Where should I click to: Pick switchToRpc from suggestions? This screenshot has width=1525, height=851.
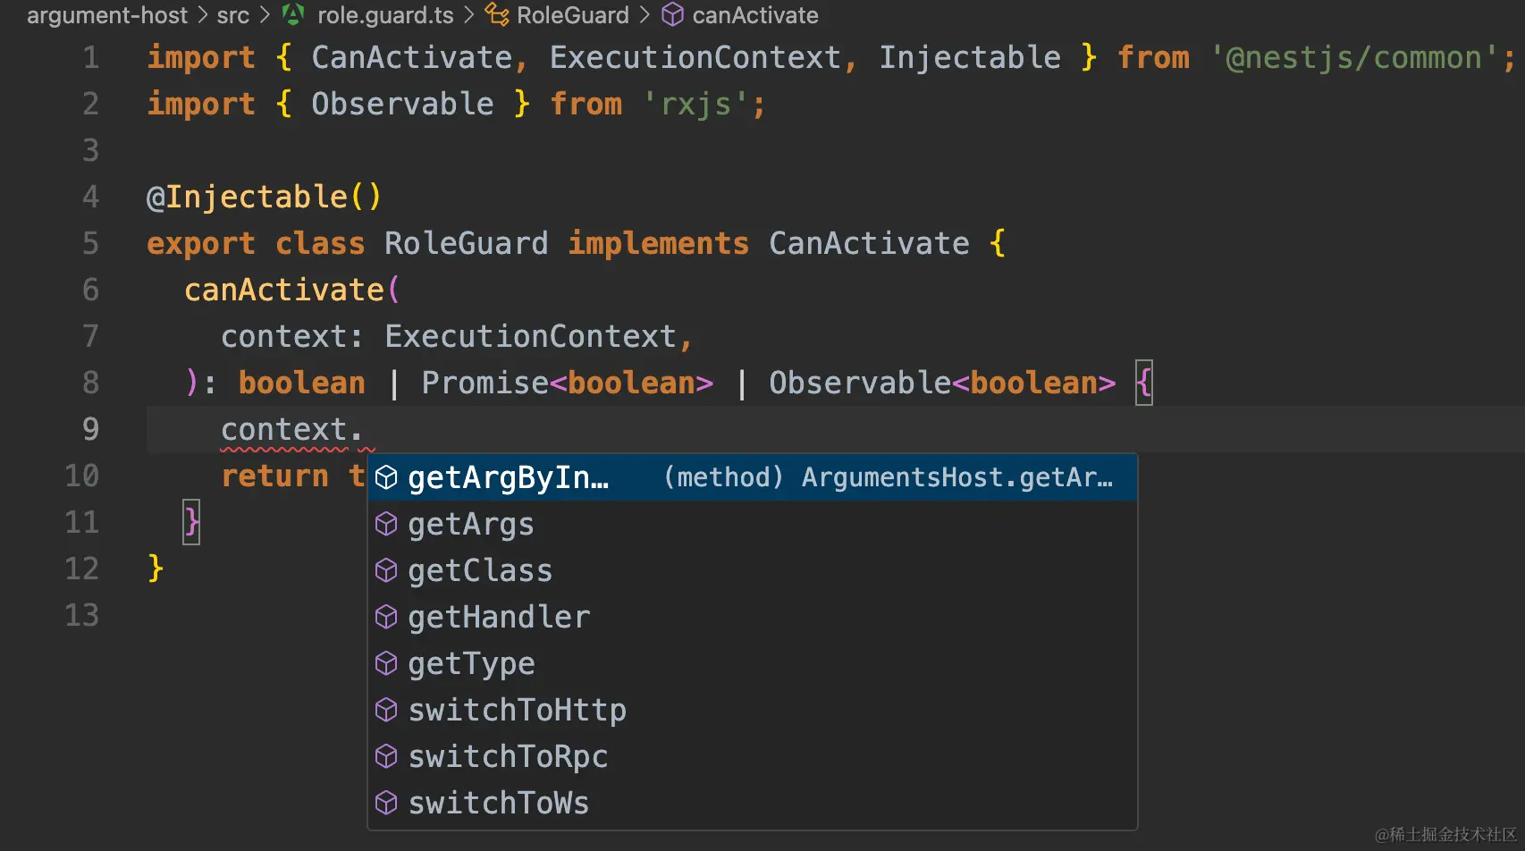pos(752,756)
